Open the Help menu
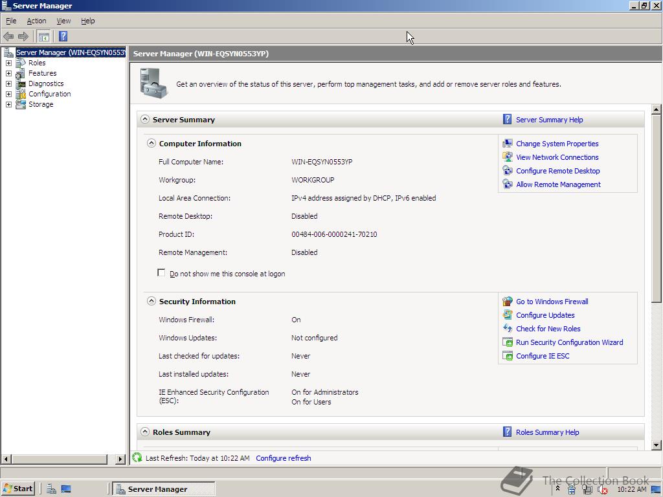Viewport: 663px width, 497px height. pyautogui.click(x=88, y=21)
